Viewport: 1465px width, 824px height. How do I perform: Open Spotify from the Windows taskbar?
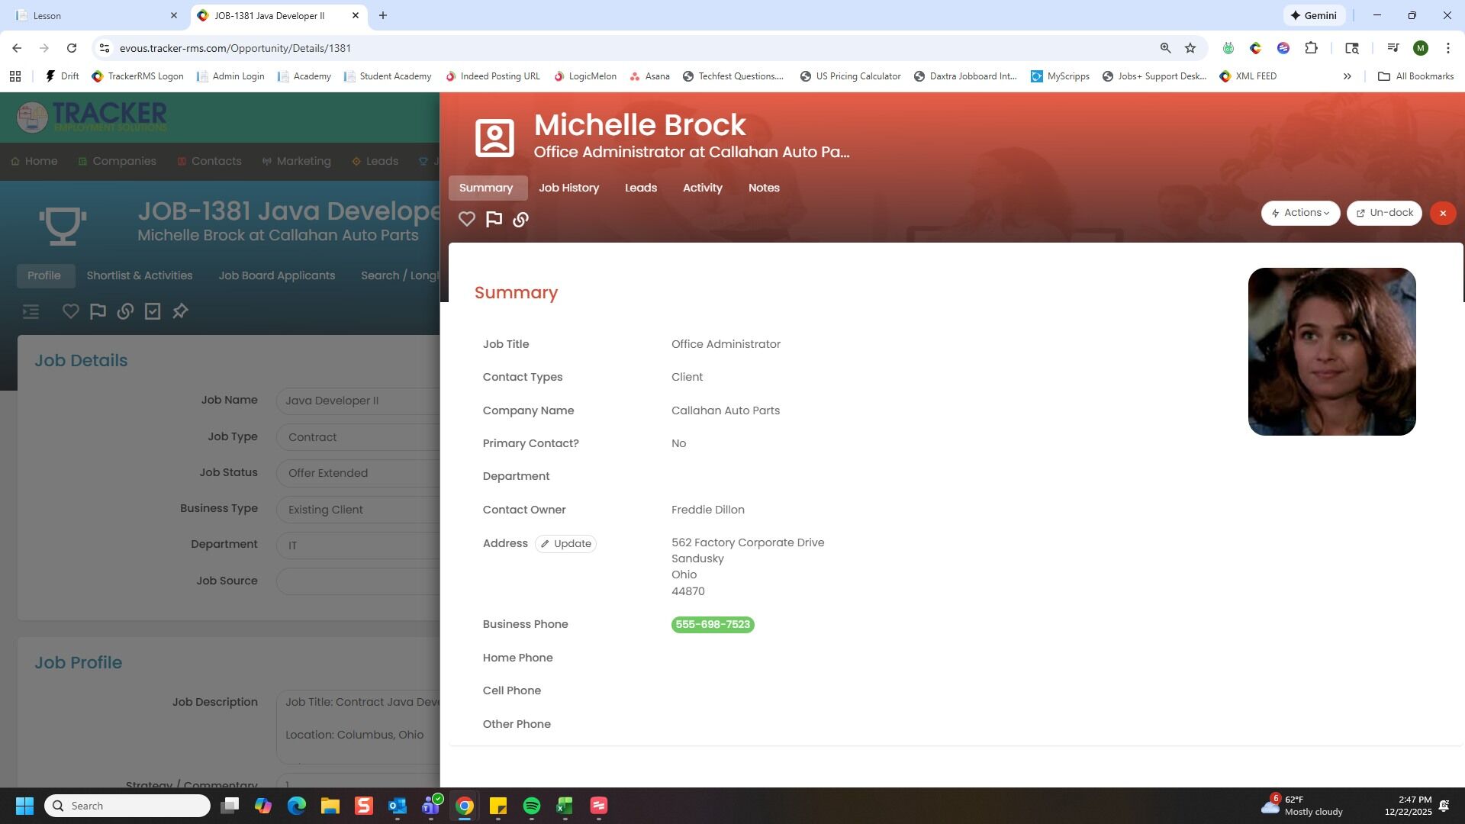point(532,806)
